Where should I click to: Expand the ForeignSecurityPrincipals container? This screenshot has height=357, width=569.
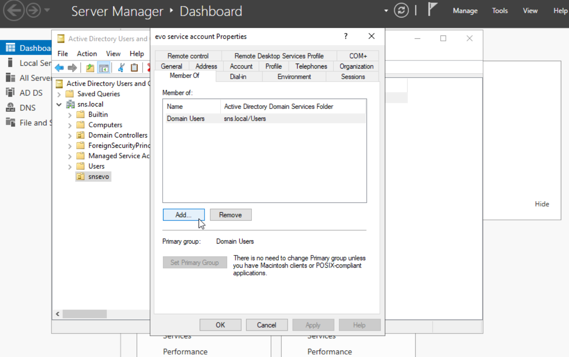70,146
